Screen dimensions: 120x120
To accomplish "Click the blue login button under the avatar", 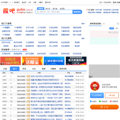I will pos(97,95).
